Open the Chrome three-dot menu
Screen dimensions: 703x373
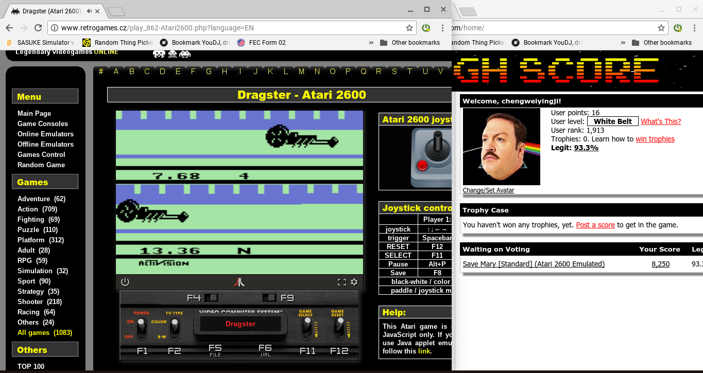coord(442,28)
